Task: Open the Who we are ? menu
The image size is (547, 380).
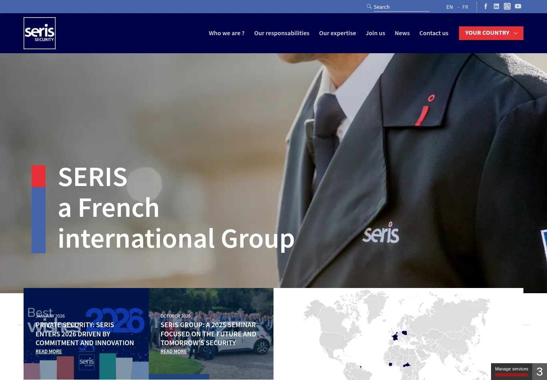Action: (226, 33)
